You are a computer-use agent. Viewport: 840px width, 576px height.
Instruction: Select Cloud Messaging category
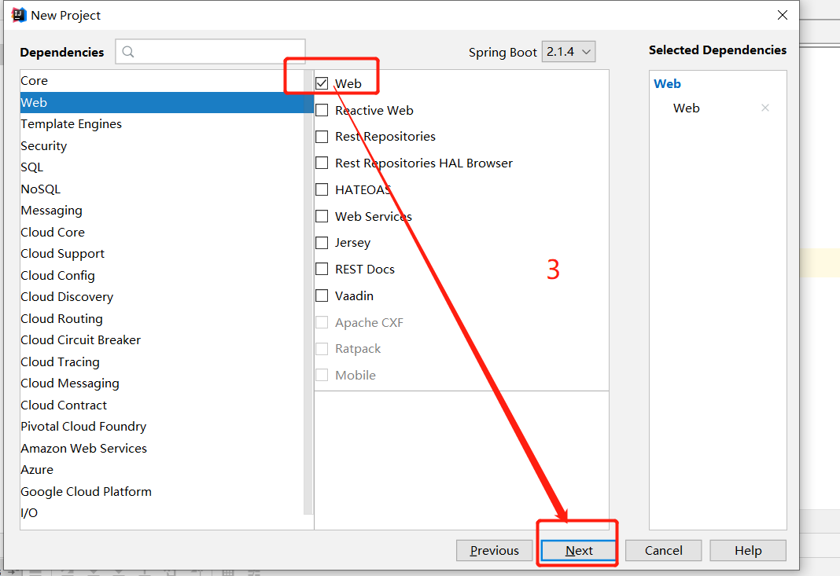162,383
